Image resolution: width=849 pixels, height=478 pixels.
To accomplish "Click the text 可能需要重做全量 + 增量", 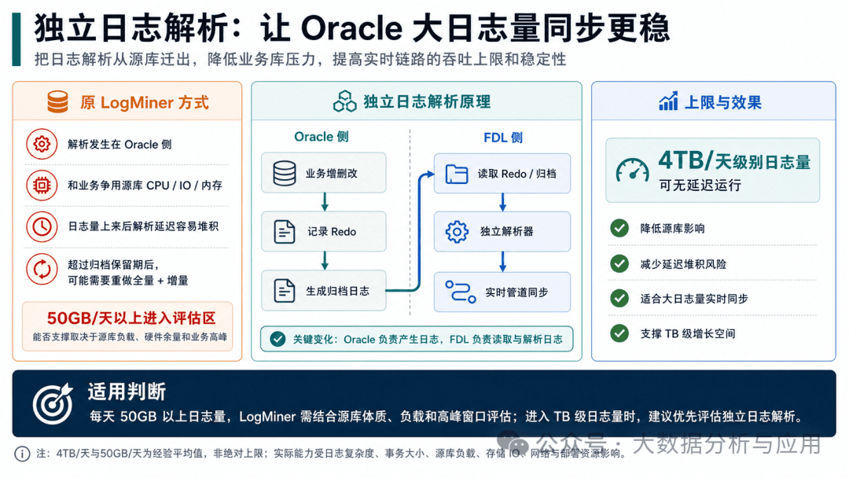I will pos(128,281).
